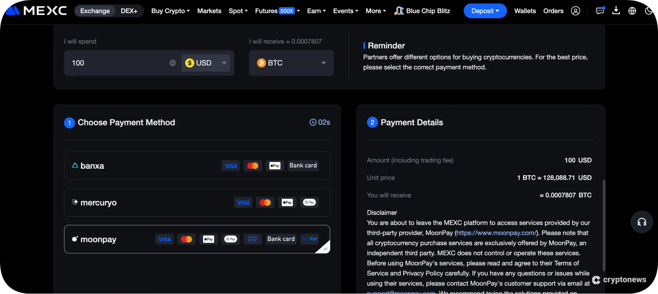Click the Blue Chip Blitz trophy icon
658x294 pixels.
click(x=399, y=11)
